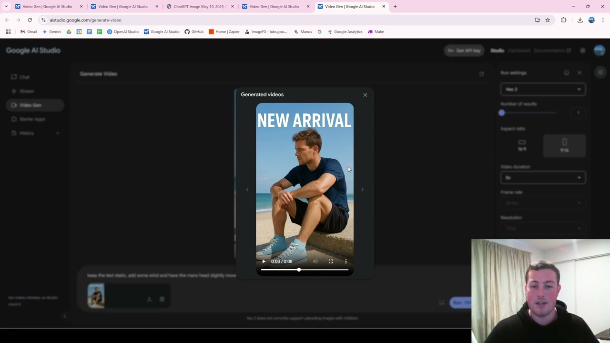Click the Number of results value field
The height and width of the screenshot is (343, 610).
(x=578, y=113)
